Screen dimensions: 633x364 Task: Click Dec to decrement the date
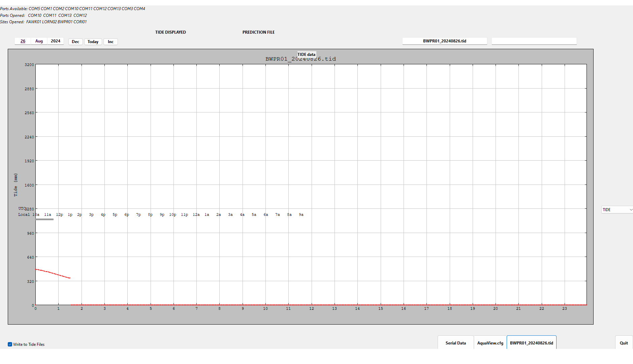click(75, 41)
